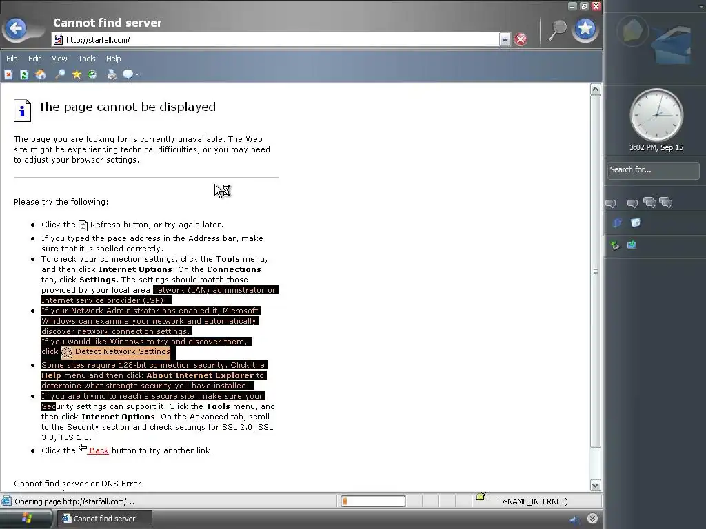The height and width of the screenshot is (529, 706).
Task: Click the last double speech bubble sidebar icon
Action: coord(666,203)
